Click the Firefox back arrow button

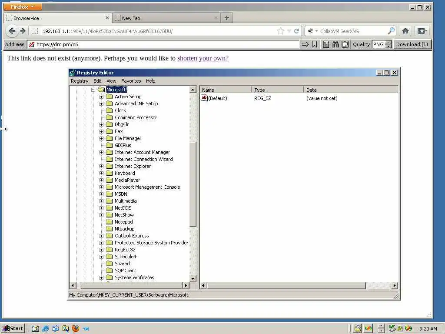12,31
